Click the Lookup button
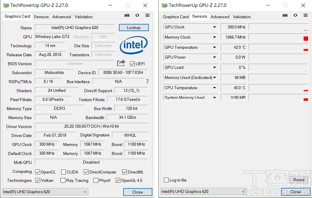 pyautogui.click(x=134, y=28)
